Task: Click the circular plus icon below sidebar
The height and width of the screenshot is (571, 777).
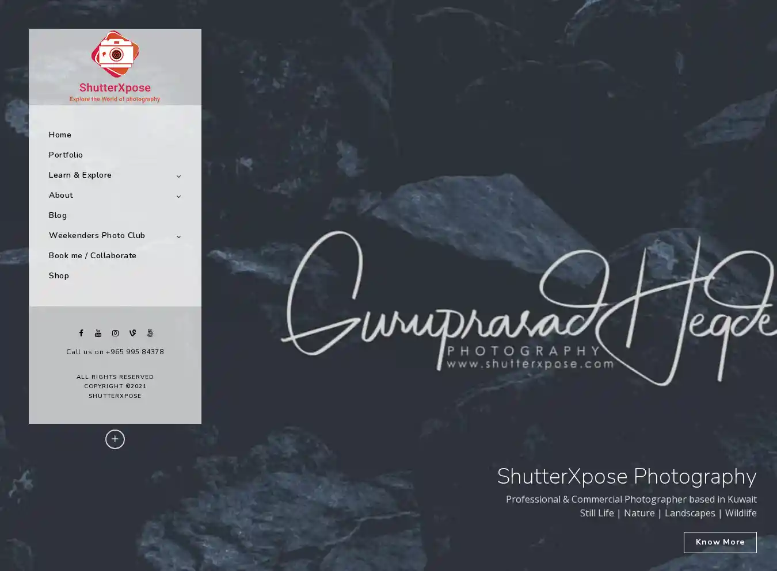Action: tap(115, 439)
